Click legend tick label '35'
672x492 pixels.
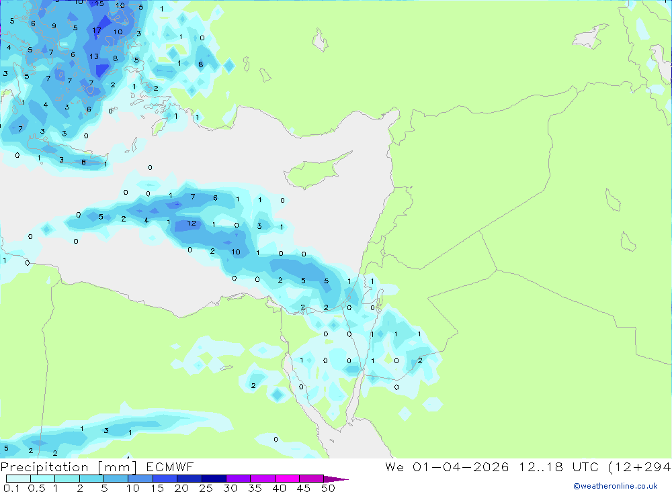pos(255,488)
